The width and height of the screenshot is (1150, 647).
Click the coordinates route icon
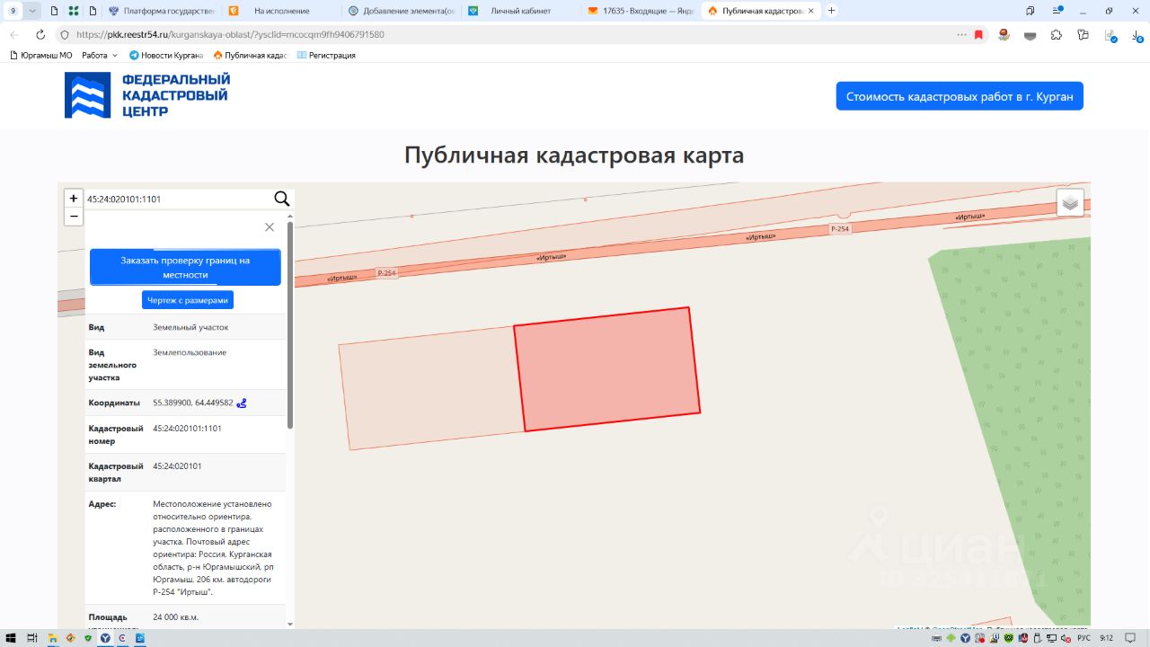tap(242, 403)
